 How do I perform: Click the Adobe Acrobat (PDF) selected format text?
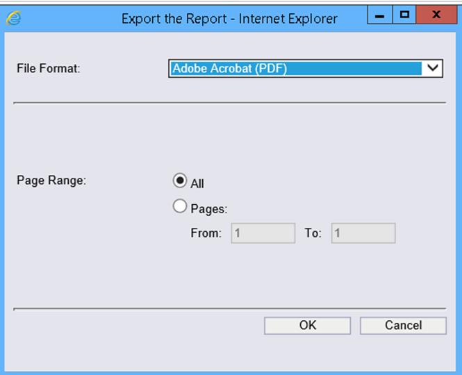229,68
